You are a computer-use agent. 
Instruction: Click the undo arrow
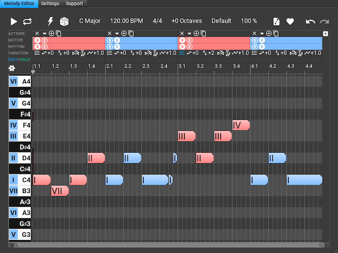310,21
